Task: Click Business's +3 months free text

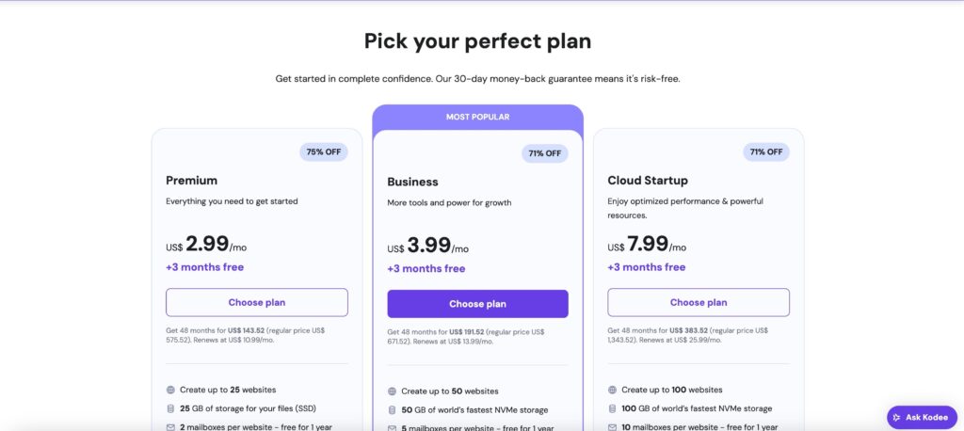Action: tap(426, 269)
